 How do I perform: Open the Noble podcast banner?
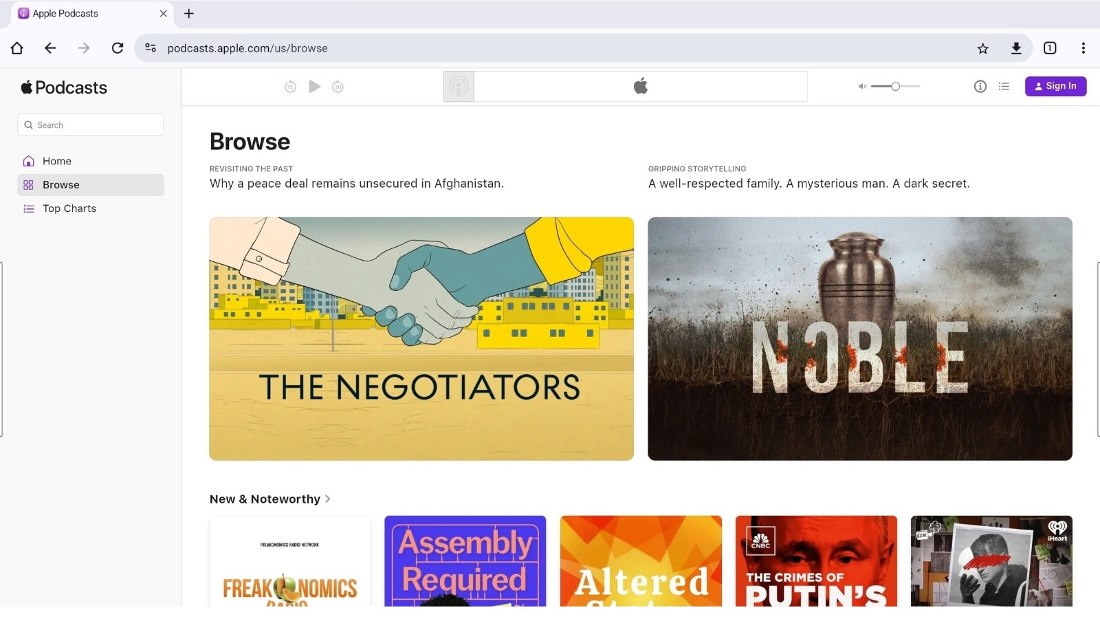pyautogui.click(x=859, y=338)
